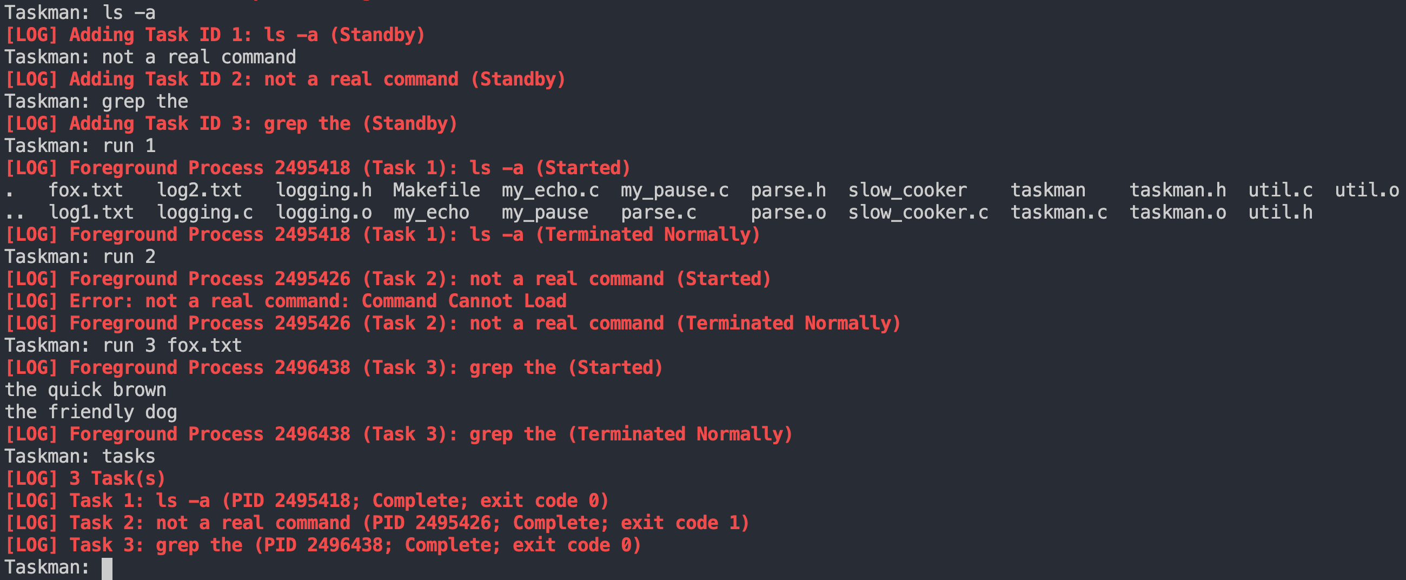
Task: Click the 'Adding Task ID 1' log line
Action: coord(215,35)
